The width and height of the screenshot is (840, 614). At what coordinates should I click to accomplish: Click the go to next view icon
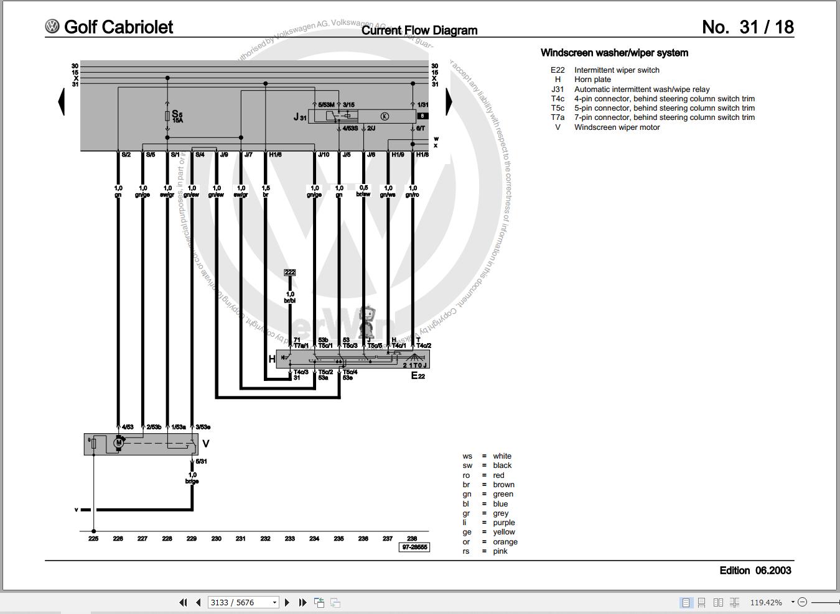point(335,602)
